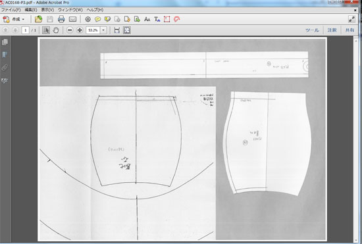Zoom in with the plus button
Screen dimensions: 362x244
(x=80, y=30)
